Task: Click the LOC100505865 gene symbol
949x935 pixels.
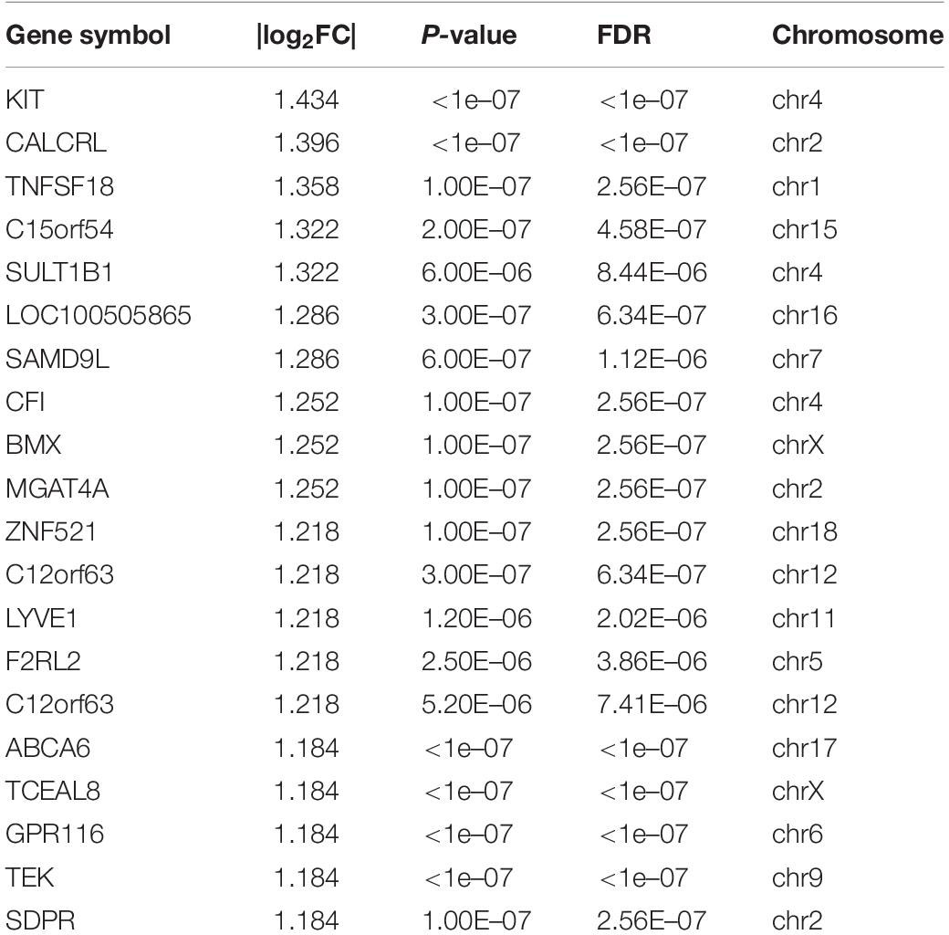Action: pyautogui.click(x=99, y=316)
